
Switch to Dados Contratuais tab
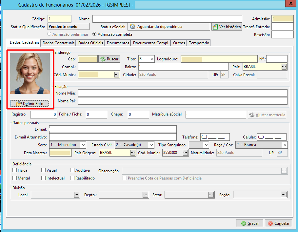(59, 43)
